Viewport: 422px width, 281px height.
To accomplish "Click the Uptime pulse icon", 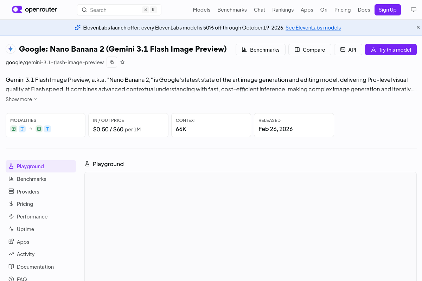I will pos(11,229).
